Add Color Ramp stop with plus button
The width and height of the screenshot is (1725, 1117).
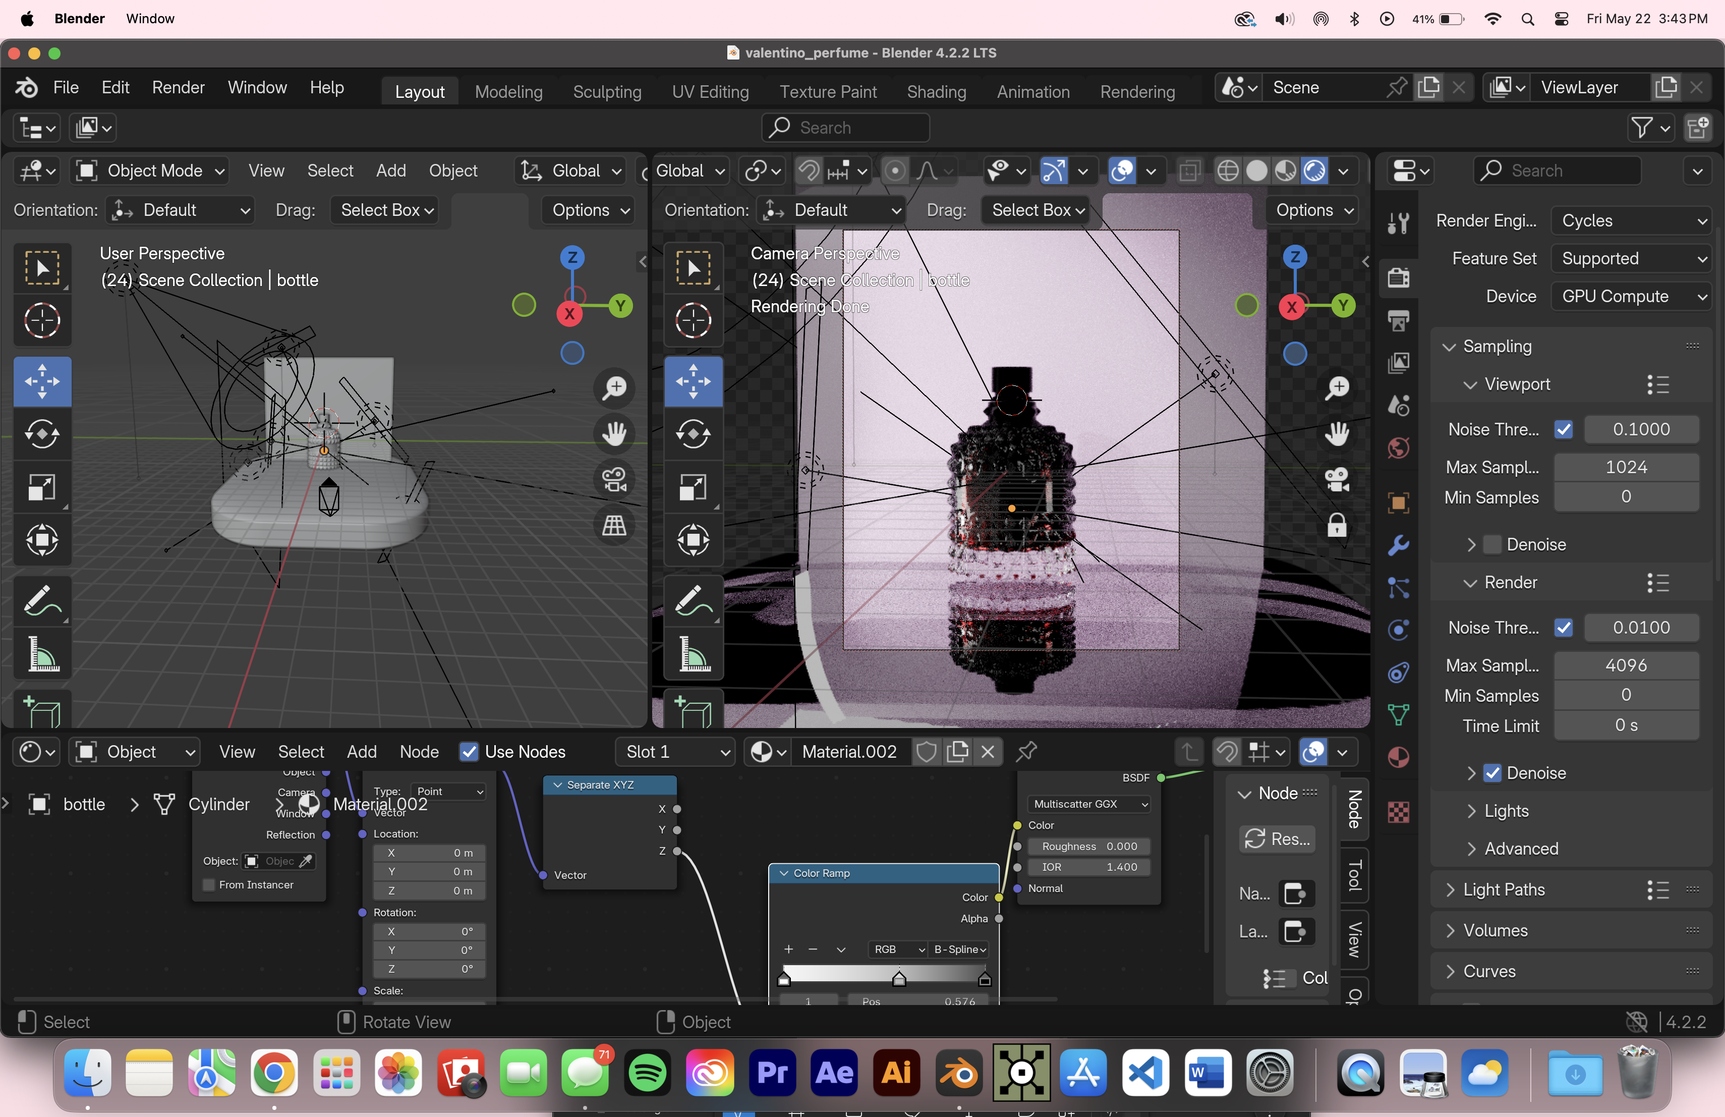[x=788, y=949]
